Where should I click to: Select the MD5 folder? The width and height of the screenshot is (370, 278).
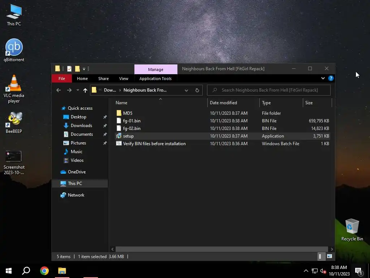click(x=222, y=113)
